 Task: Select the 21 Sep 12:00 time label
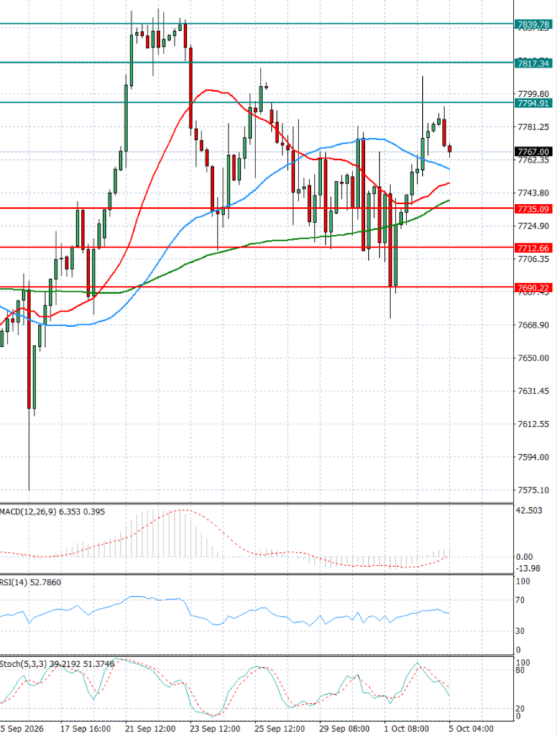[x=150, y=729]
